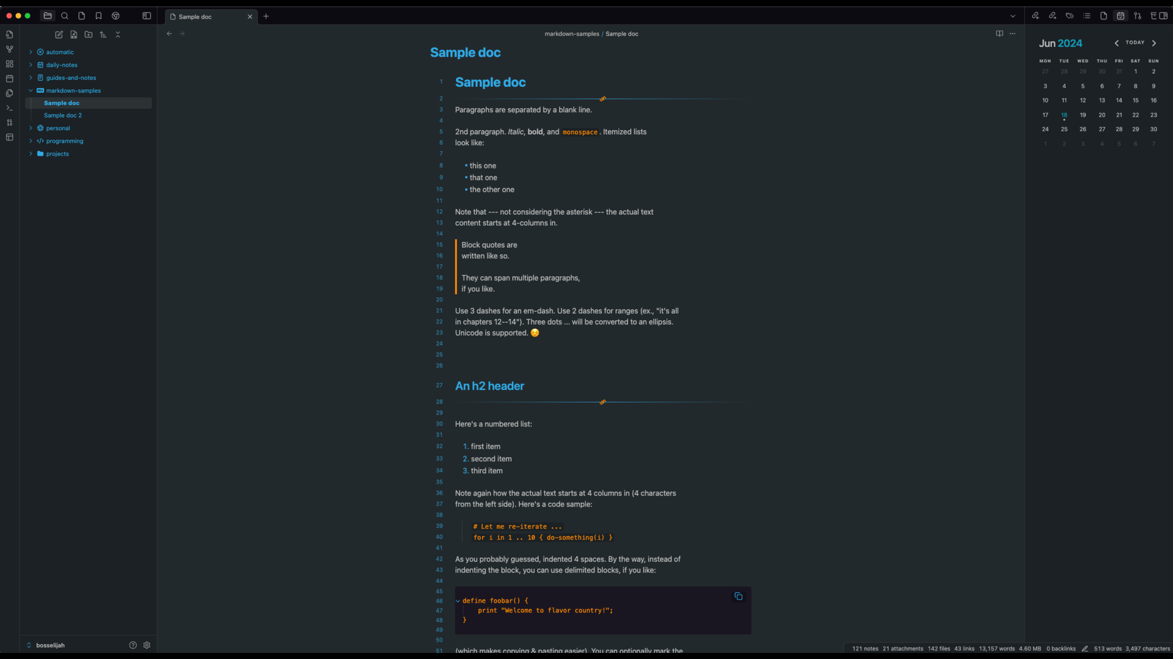Click the new note pencil icon
Image resolution: width=1173 pixels, height=659 pixels.
59,35
